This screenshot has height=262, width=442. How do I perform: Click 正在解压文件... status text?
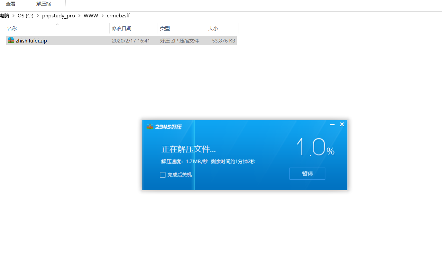point(189,149)
